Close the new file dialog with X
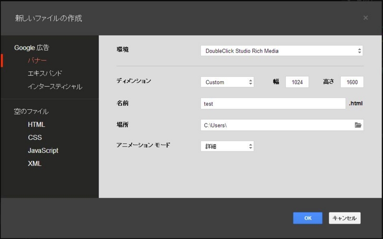 click(x=365, y=18)
